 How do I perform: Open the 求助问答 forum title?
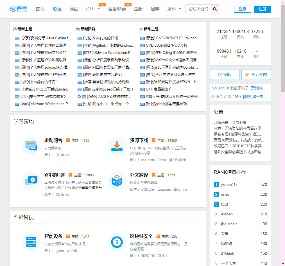[x=53, y=140]
